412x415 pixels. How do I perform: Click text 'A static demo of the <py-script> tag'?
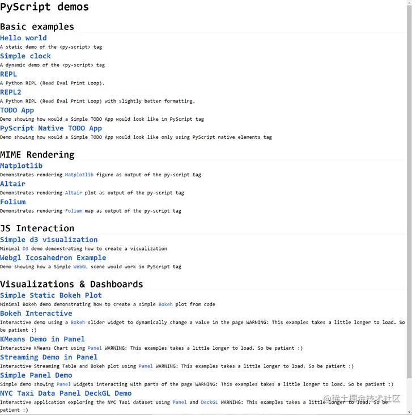tap(51, 47)
